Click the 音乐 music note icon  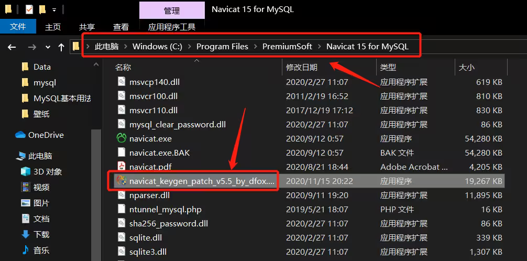click(26, 250)
